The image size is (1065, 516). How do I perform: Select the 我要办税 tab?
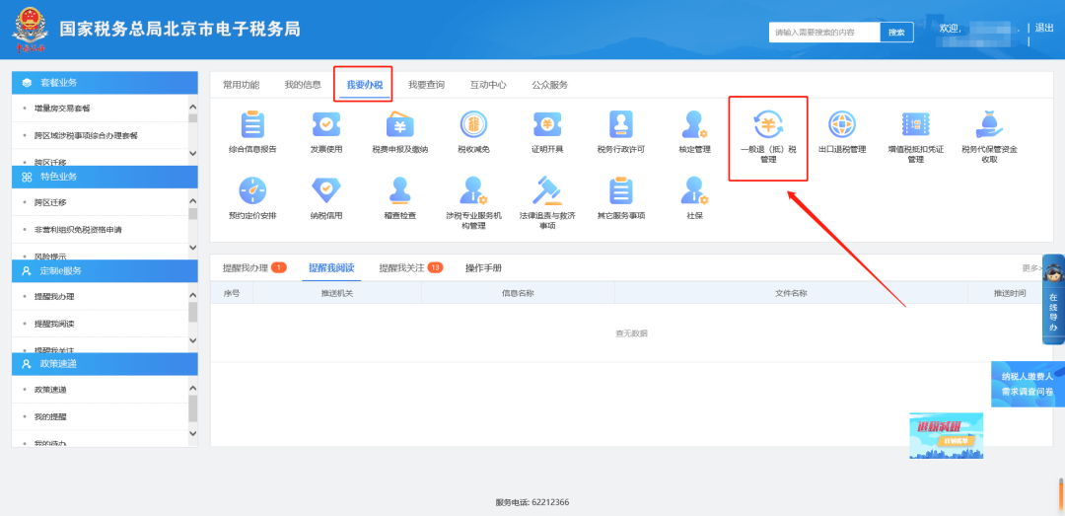[365, 85]
